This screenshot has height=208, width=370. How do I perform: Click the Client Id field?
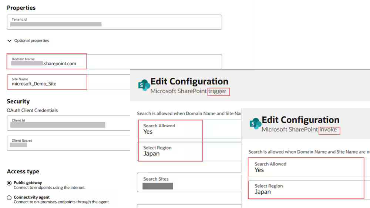point(69,123)
